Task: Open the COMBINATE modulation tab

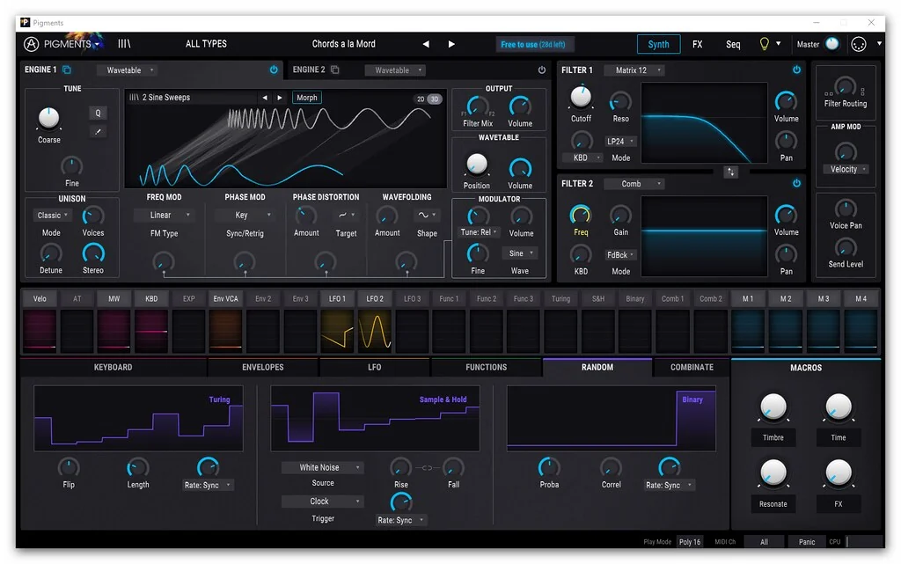Action: [692, 368]
